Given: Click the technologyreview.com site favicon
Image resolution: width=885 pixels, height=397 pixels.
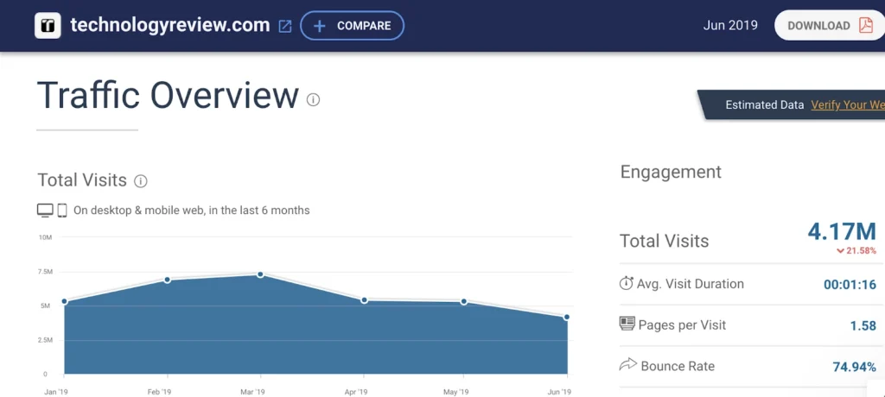Looking at the screenshot, I should click(48, 26).
